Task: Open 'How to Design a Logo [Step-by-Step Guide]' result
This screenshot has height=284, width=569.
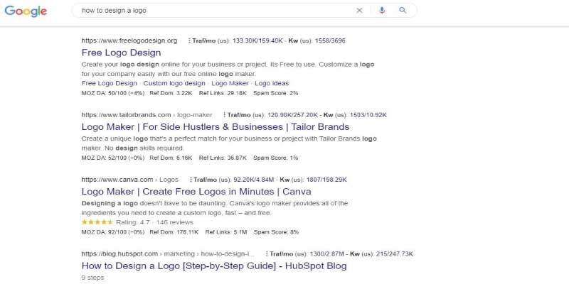Action: [x=214, y=266]
